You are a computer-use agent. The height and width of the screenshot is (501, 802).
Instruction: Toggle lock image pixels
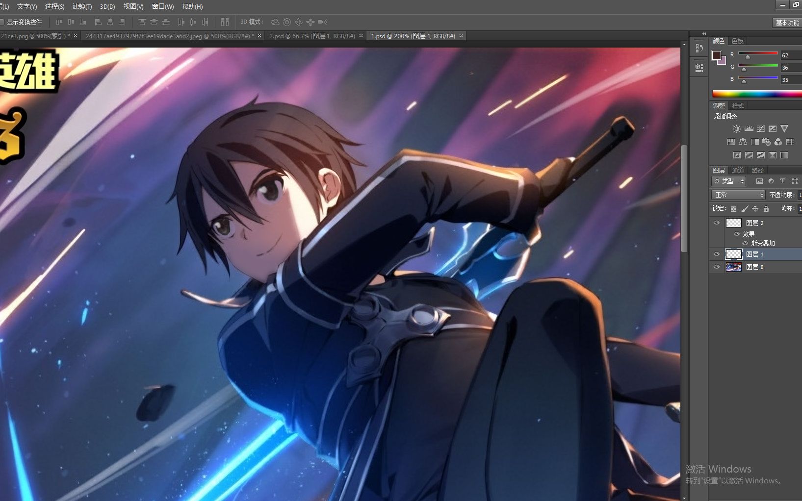tap(745, 209)
